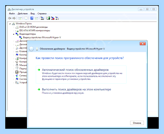Image resolution: width=164 pixels, height=134 pixels.
Task: Click the Видеоадаптеры monitor icon
Action: [x=17, y=34]
